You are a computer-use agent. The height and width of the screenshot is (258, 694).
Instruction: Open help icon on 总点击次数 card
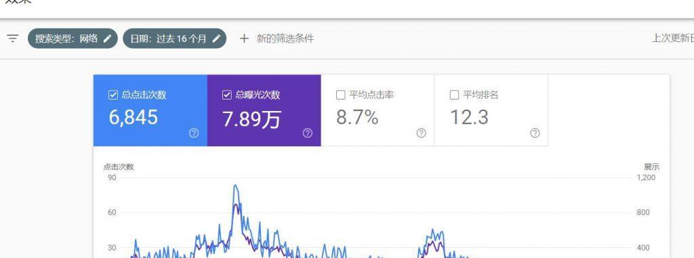click(x=194, y=133)
